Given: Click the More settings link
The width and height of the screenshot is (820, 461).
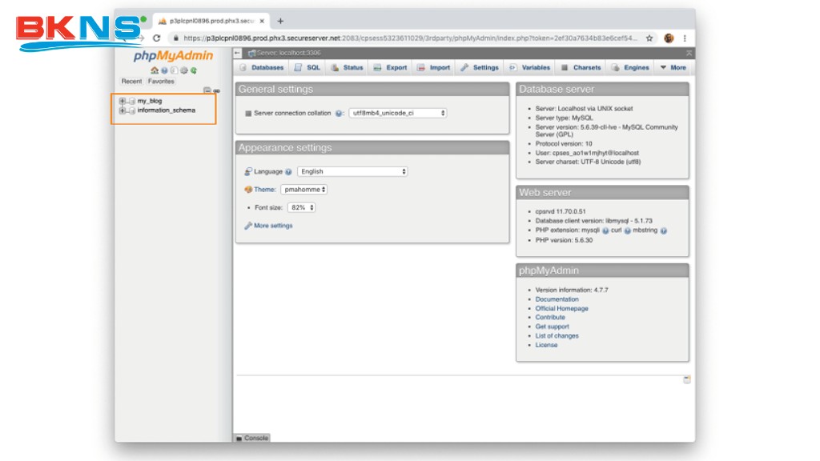Looking at the screenshot, I should click(273, 226).
